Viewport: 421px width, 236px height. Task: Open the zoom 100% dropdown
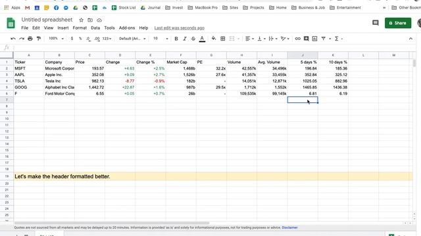[56, 39]
